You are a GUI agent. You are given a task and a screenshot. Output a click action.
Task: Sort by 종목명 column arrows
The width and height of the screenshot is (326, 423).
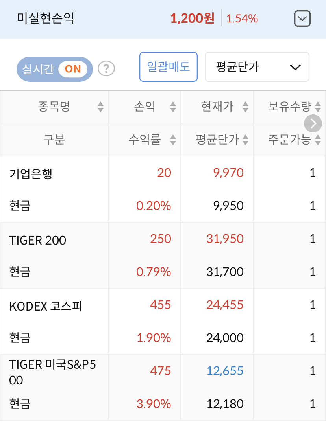pyautogui.click(x=100, y=107)
